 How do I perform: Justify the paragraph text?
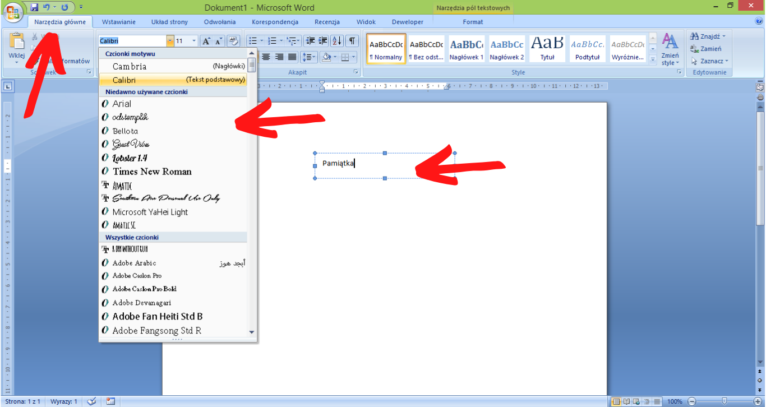coord(292,57)
